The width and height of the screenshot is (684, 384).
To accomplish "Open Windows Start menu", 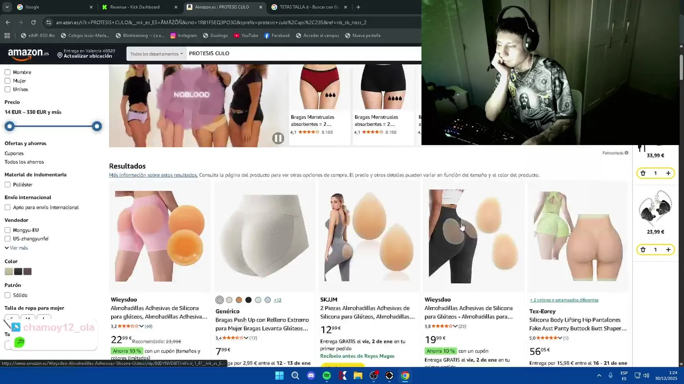I will click(x=279, y=375).
